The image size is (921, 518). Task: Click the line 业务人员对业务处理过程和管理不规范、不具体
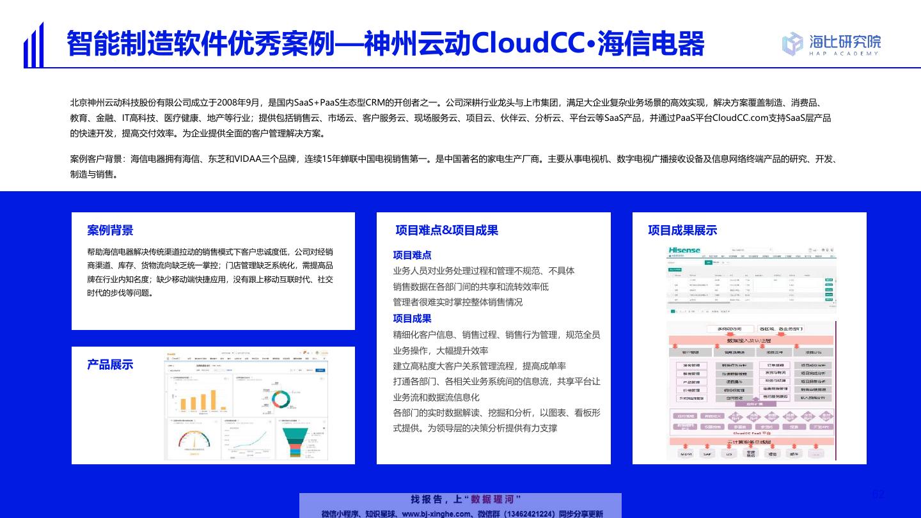point(484,271)
